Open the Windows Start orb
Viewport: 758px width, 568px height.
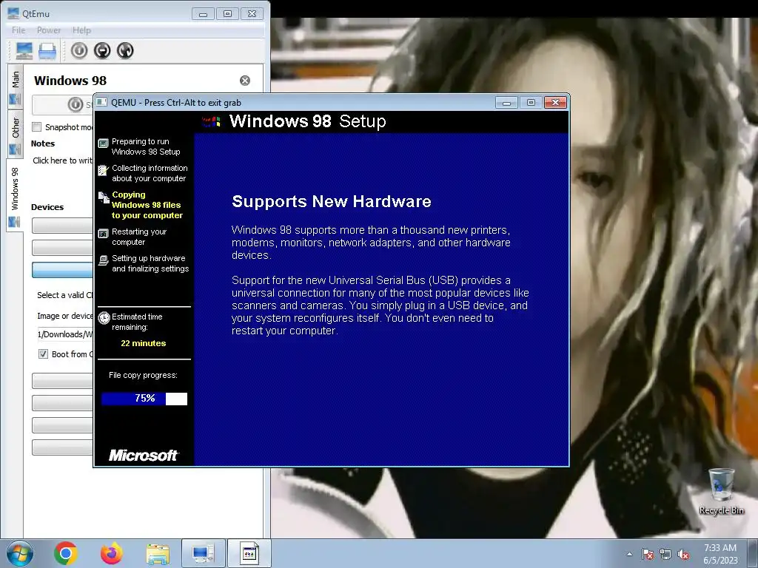coord(20,553)
